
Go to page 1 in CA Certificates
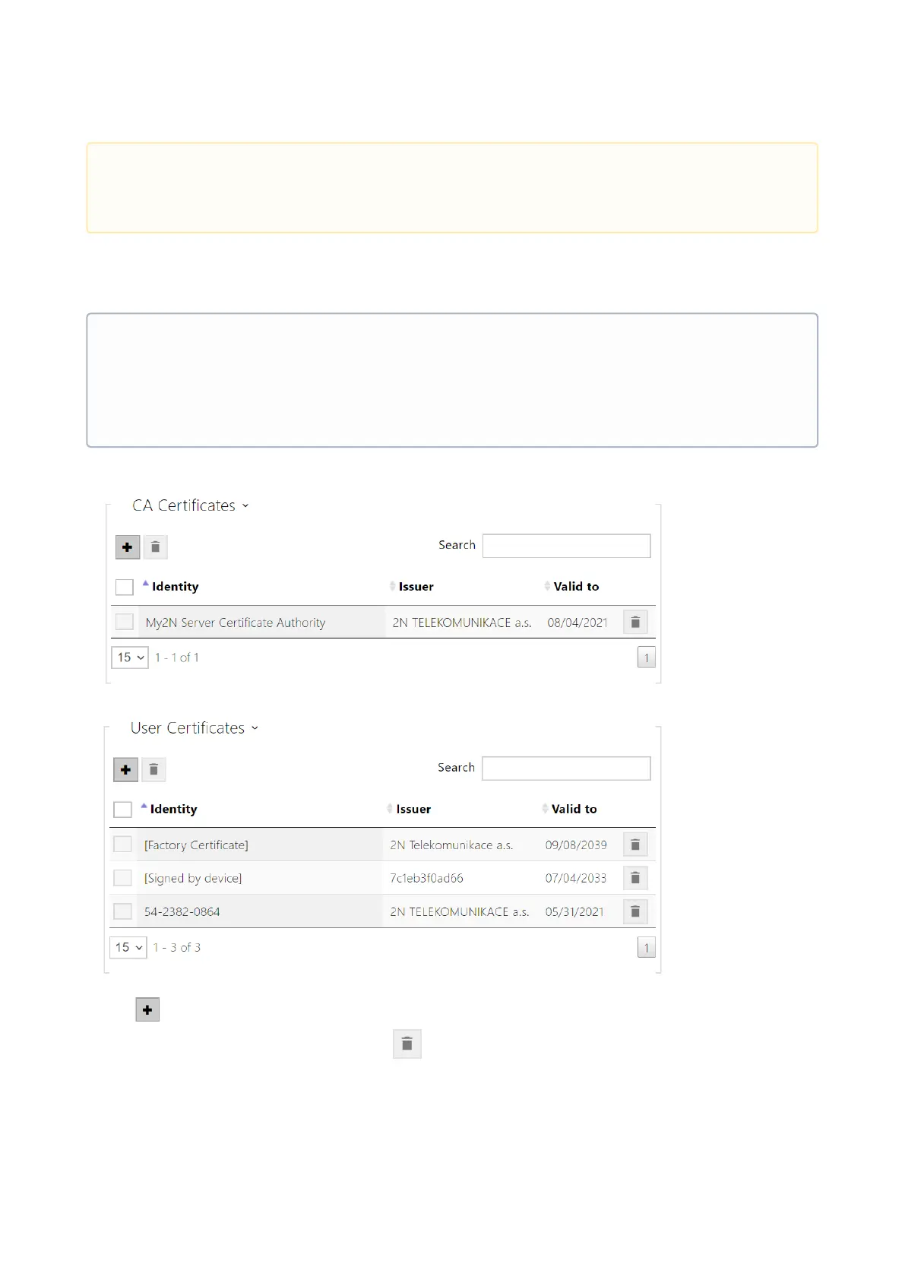coord(647,657)
